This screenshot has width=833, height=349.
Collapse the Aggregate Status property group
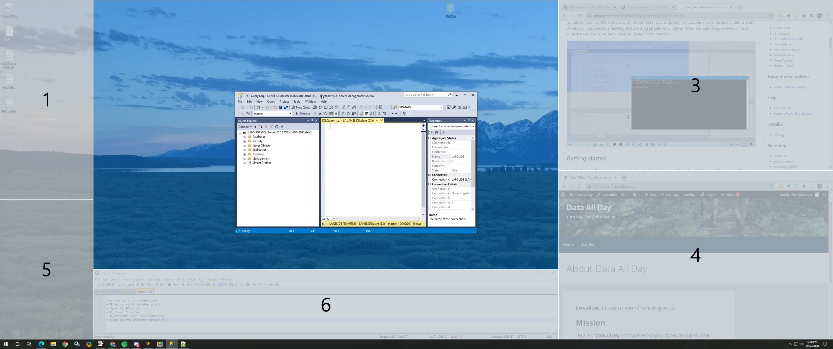[430, 138]
